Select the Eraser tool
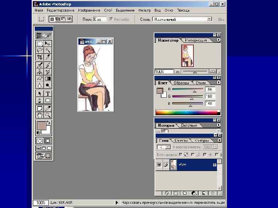The width and height of the screenshot is (278, 208). coord(40,79)
